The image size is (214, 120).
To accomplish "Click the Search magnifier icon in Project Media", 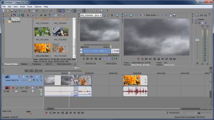I will click(x=63, y=15).
